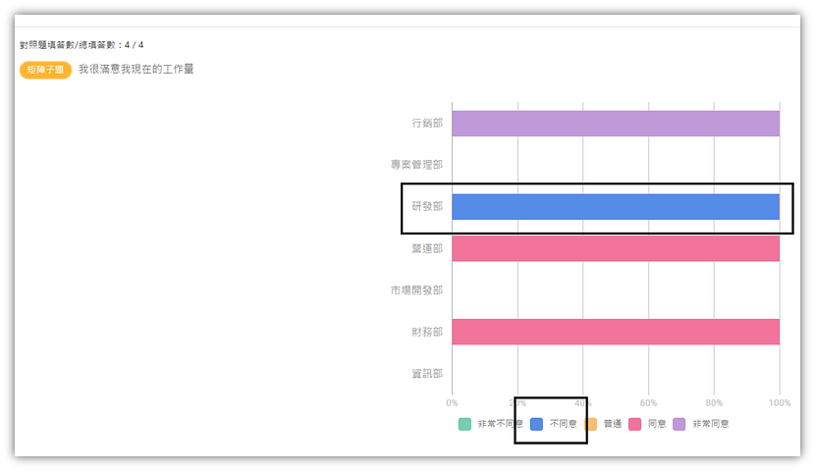This screenshot has width=815, height=471.
Task: Click the 財務部 axis label
Action: click(427, 333)
